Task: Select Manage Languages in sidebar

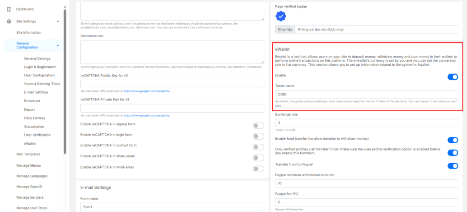Action: click(x=32, y=176)
